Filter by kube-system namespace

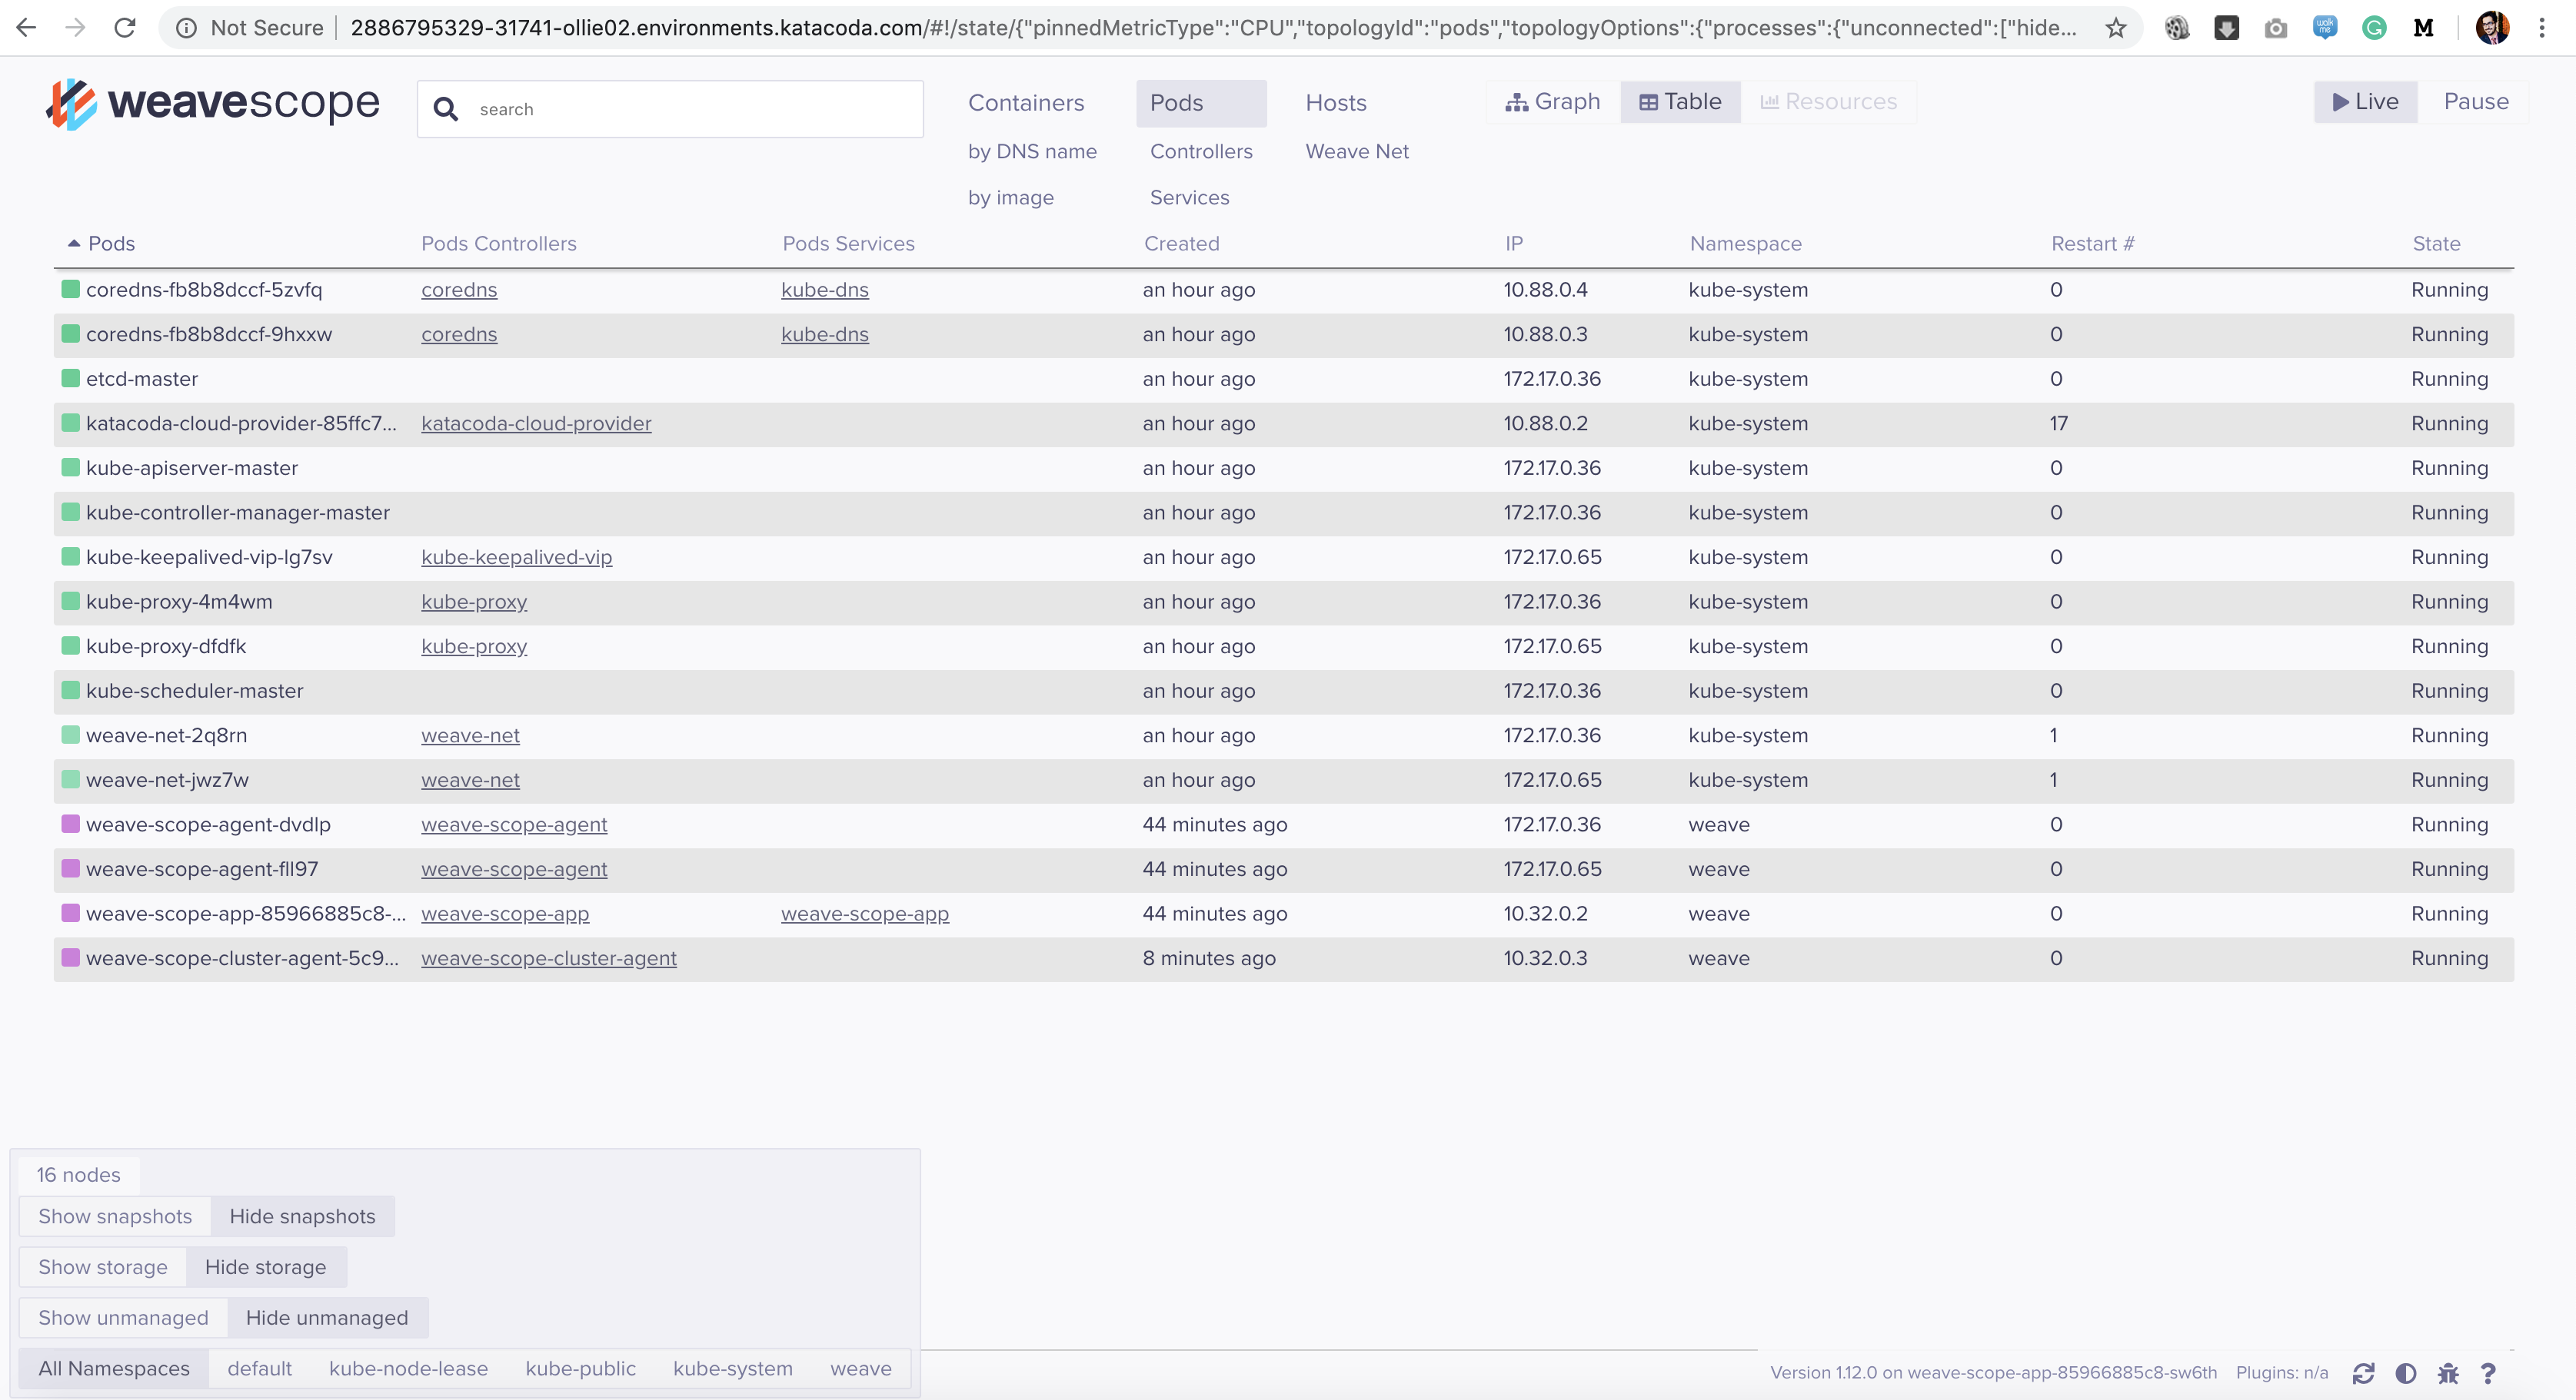[x=732, y=1368]
